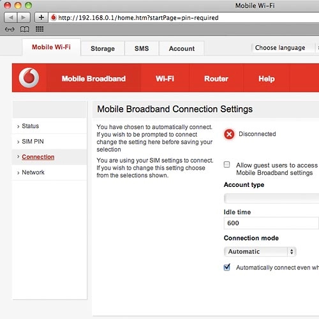Click the green zoom window button

pyautogui.click(x=28, y=5)
